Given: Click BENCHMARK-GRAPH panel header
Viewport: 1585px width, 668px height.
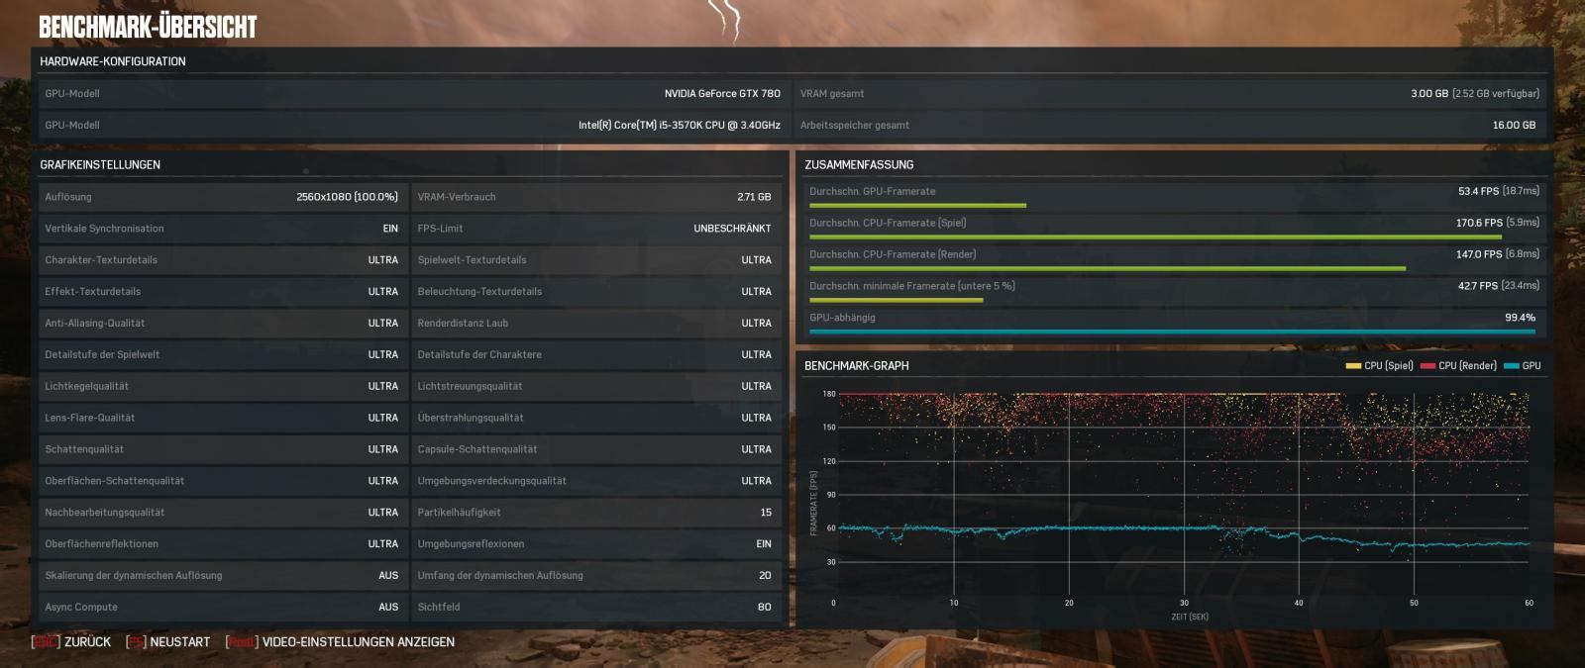Looking at the screenshot, I should pyautogui.click(x=856, y=366).
